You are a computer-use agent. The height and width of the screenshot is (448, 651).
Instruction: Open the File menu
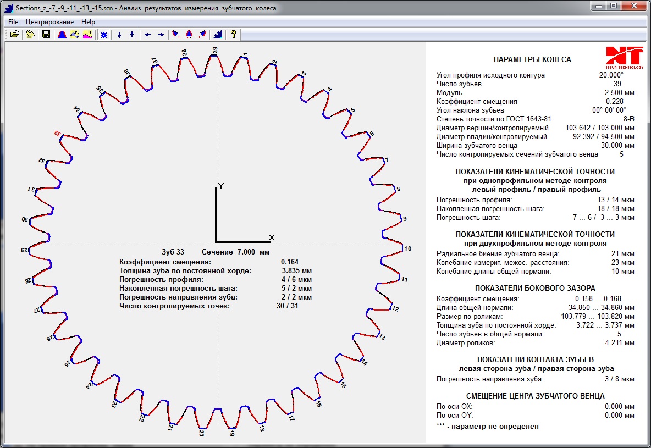(13, 22)
